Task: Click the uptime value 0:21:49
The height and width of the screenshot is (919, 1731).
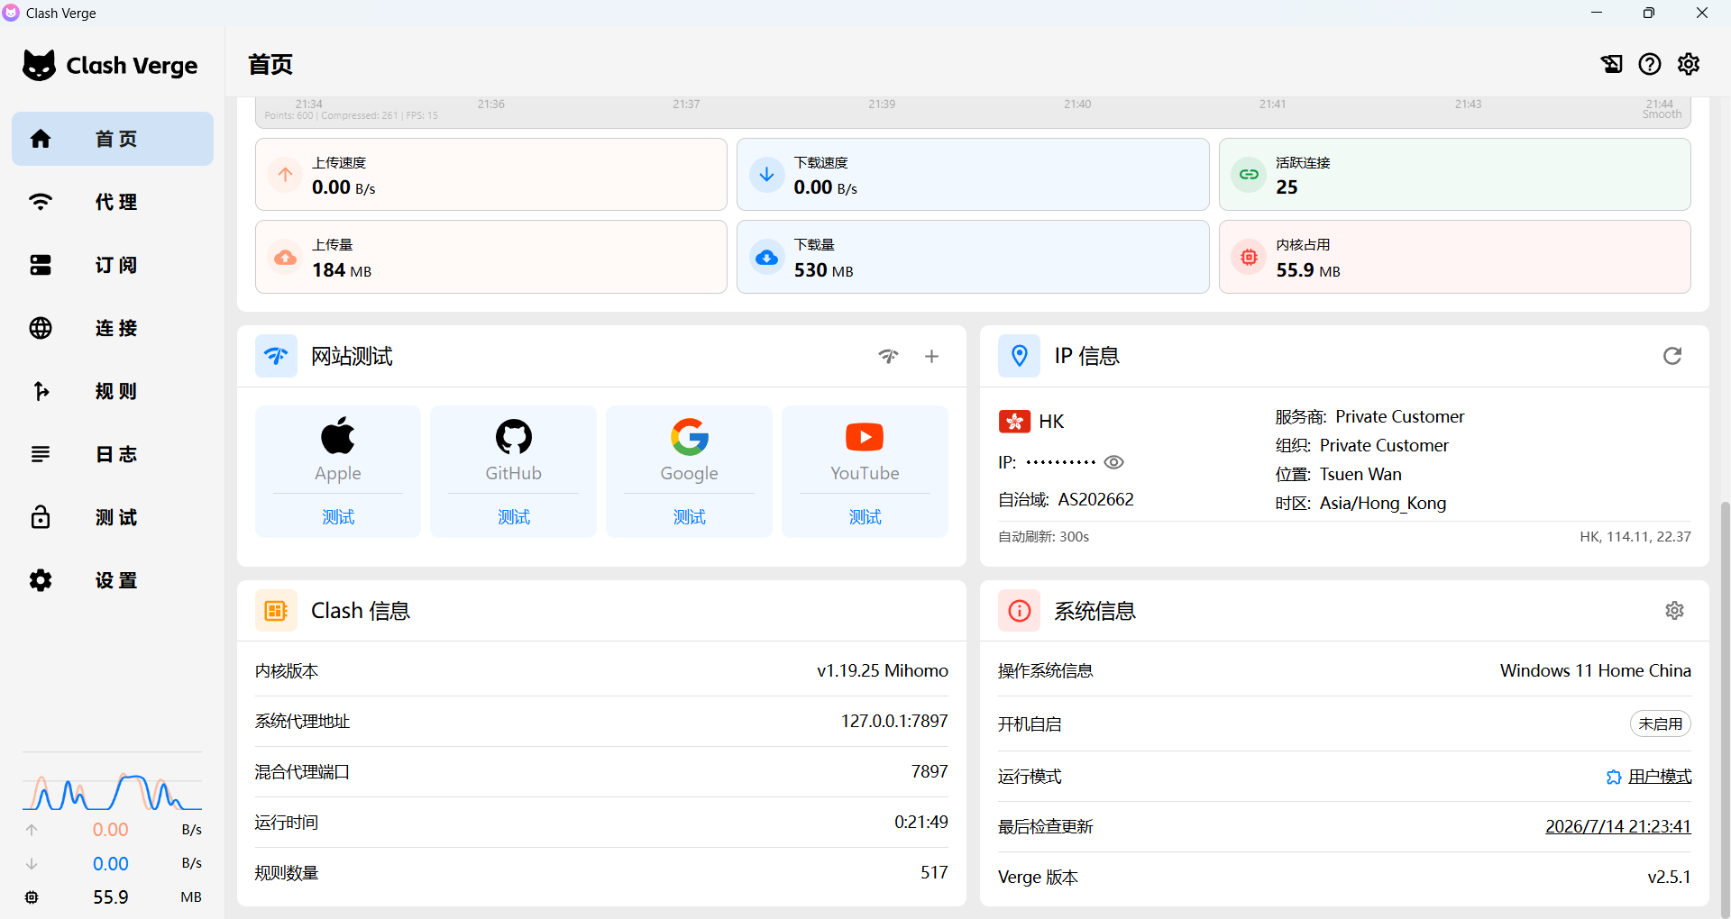Action: tap(921, 822)
